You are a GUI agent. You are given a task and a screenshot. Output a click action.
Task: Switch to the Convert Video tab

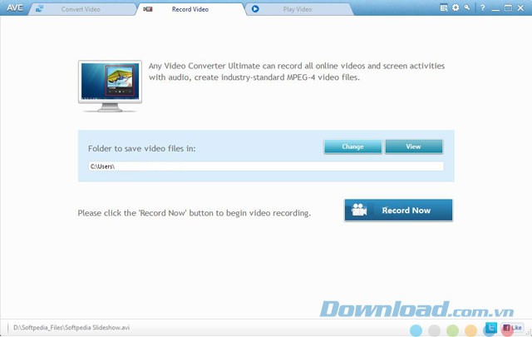pyautogui.click(x=81, y=9)
